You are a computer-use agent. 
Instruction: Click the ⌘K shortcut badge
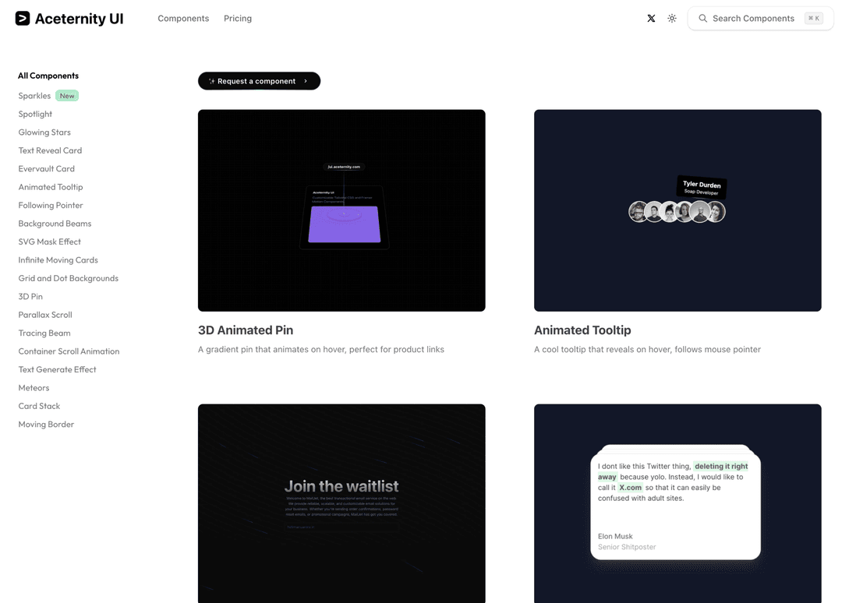click(x=813, y=19)
